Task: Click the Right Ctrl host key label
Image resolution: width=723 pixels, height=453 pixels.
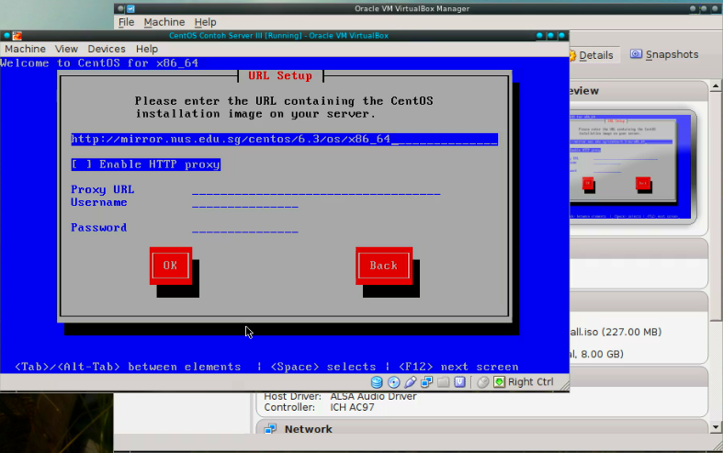Action: [530, 382]
